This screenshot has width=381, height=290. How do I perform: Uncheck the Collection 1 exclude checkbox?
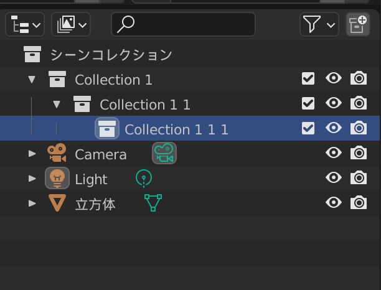coord(308,78)
